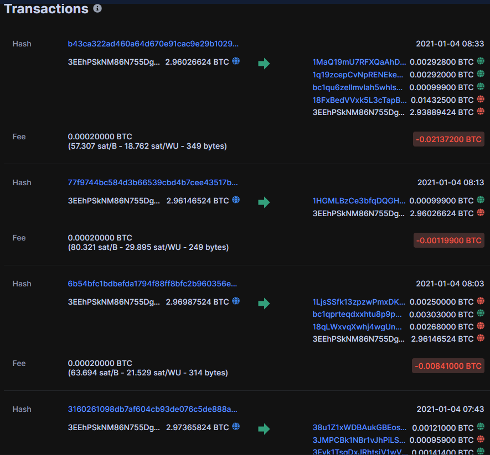
Task: Click blue globe icon next to 2.96026624 BTC input
Action: pyautogui.click(x=236, y=61)
